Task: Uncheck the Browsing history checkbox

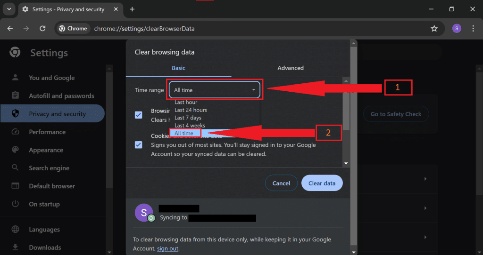Action: tap(139, 115)
